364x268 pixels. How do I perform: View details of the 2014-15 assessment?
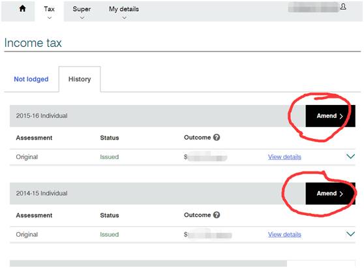point(284,234)
